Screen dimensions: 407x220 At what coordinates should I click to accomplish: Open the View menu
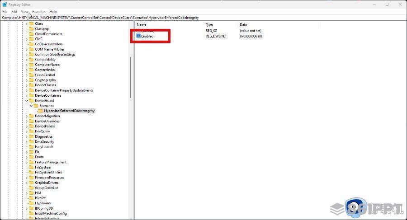coord(24,12)
